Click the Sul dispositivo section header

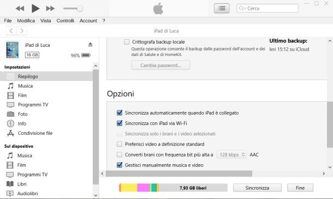19,146
